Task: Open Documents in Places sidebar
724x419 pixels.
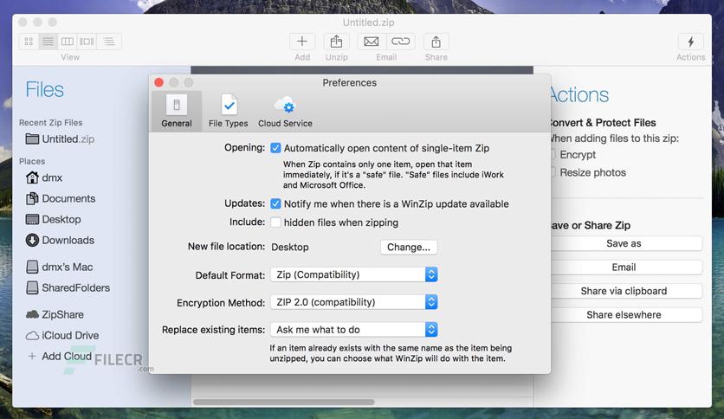Action: tap(61, 198)
